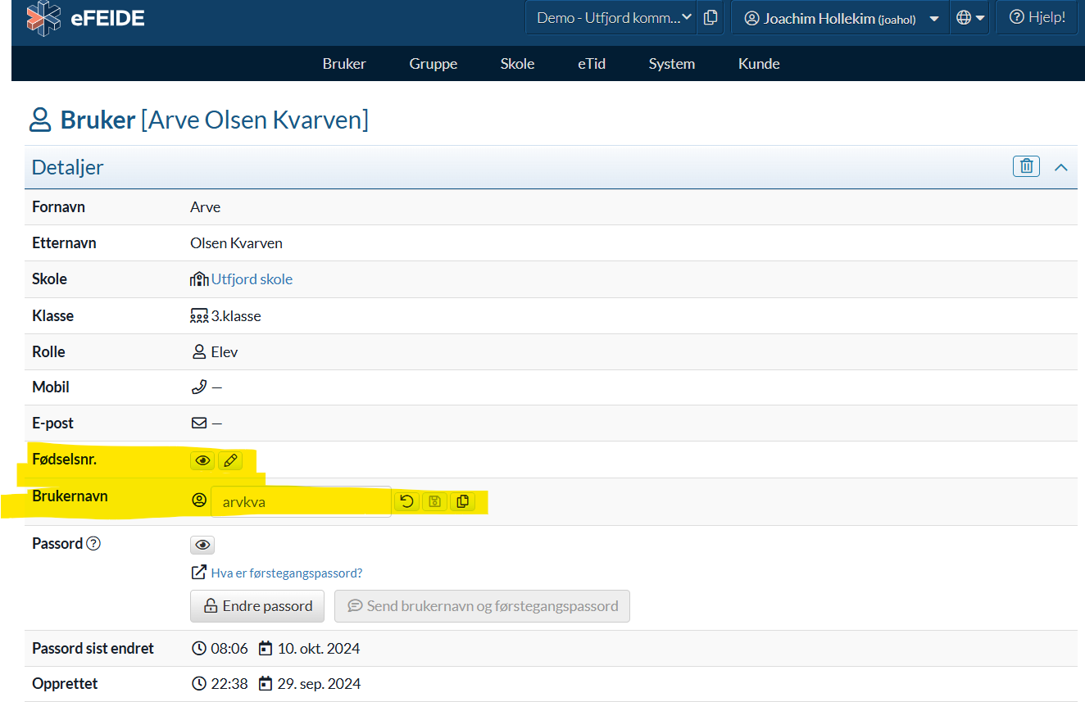Show Fødselsnr. using the eye icon
The width and height of the screenshot is (1085, 702).
point(202,461)
